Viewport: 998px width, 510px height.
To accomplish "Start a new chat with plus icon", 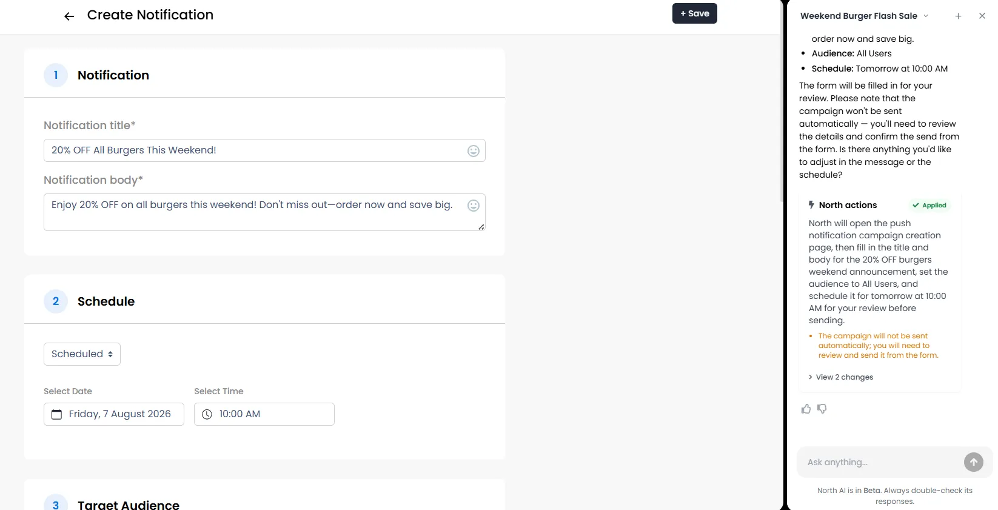I will tap(958, 16).
